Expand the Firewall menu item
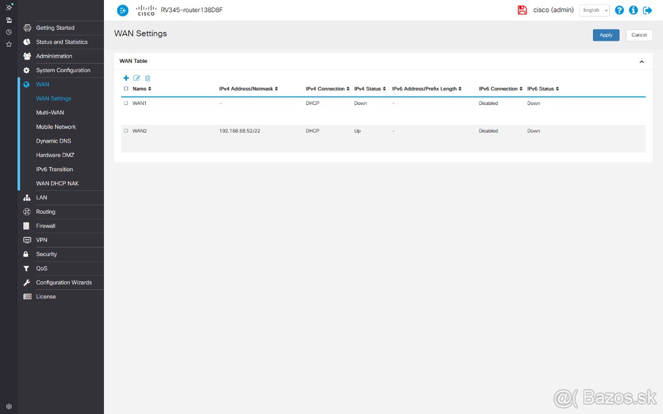 (x=46, y=226)
